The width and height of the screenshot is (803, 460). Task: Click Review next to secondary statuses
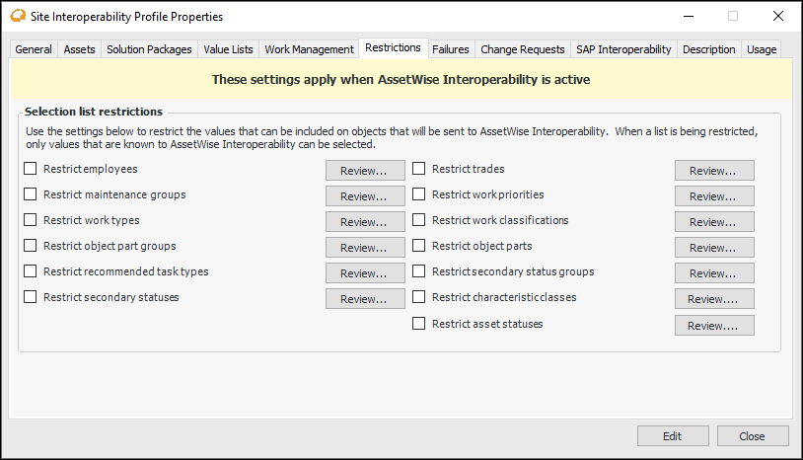(x=365, y=299)
